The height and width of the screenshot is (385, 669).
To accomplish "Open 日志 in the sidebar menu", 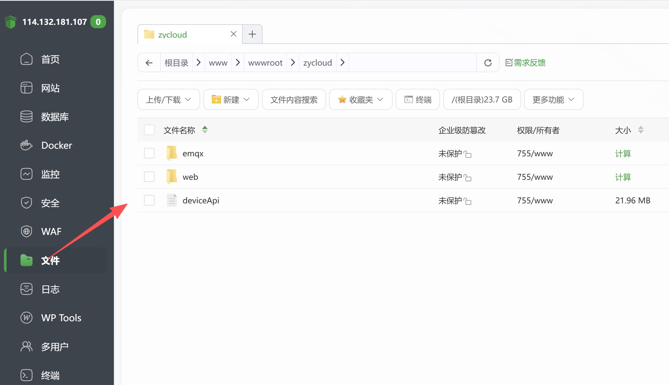I will [50, 289].
